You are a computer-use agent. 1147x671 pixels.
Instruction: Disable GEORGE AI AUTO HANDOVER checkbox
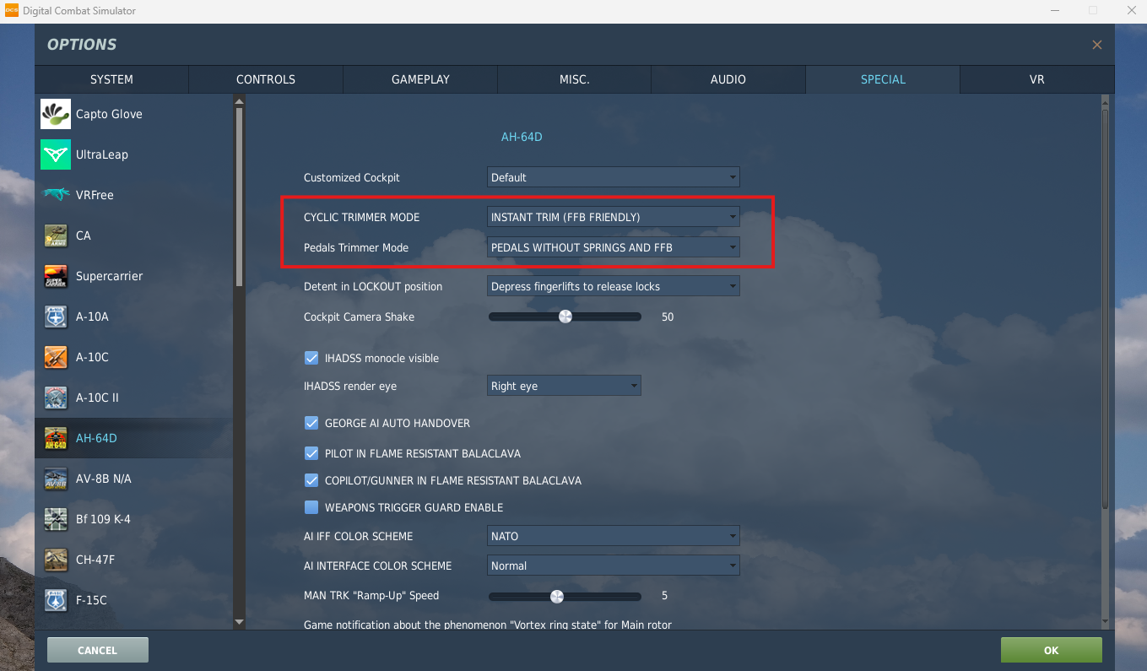[311, 423]
